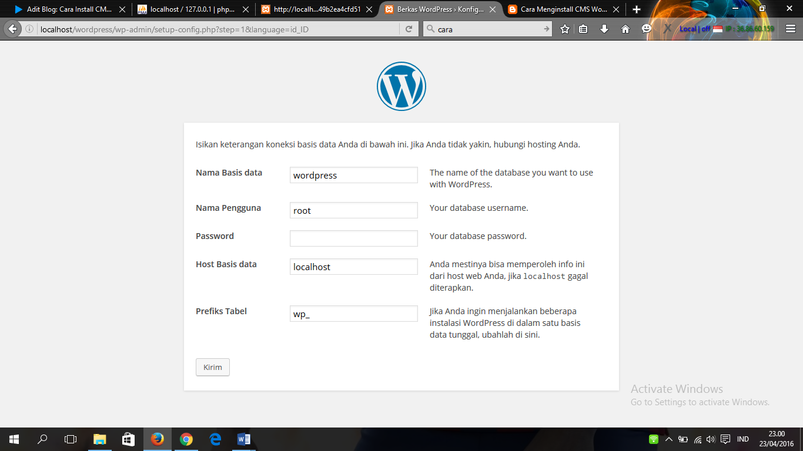The height and width of the screenshot is (451, 803).
Task: Select the Berkas WordPress Konfig tab
Action: [x=440, y=9]
